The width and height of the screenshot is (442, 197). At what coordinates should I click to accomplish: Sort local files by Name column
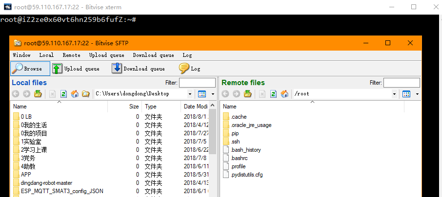tap(59, 107)
